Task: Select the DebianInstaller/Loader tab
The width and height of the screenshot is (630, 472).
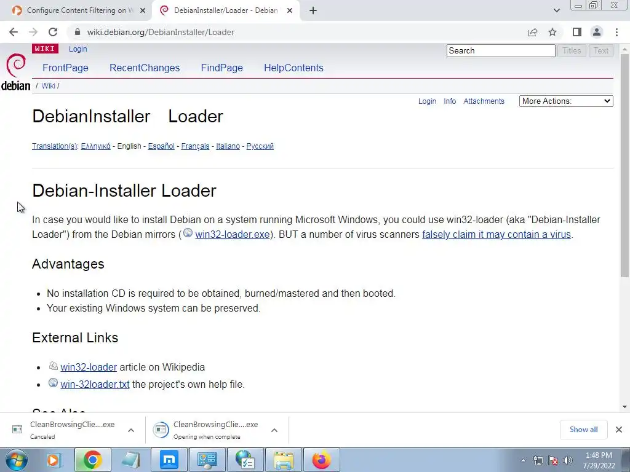Action: pos(225,10)
